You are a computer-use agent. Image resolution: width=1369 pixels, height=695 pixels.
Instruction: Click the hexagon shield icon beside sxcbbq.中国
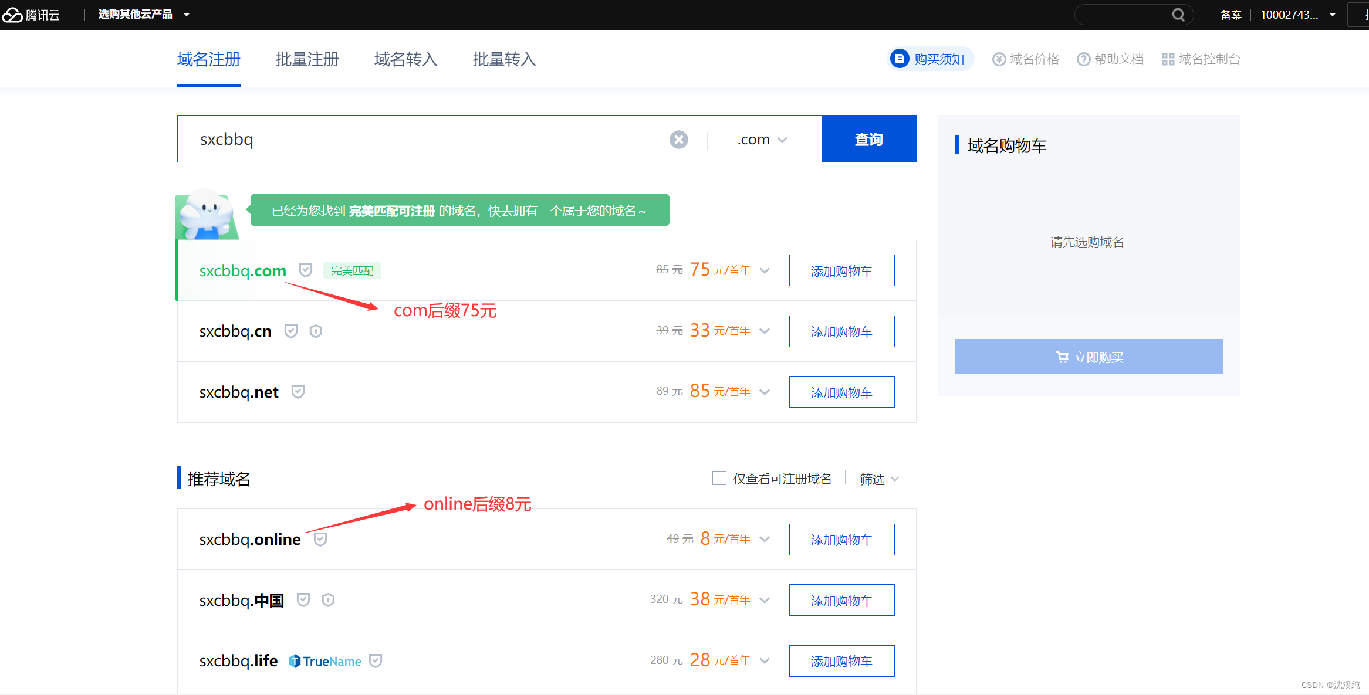tap(328, 600)
